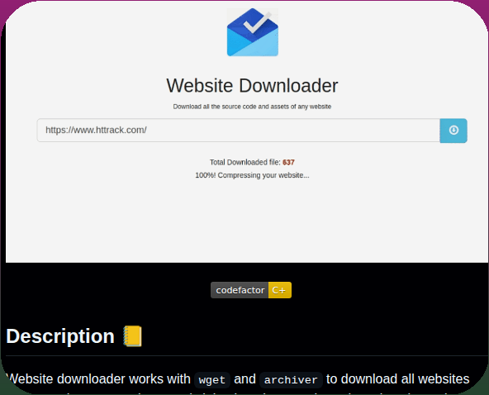
Task: Click the text to download all websites
Action: (x=397, y=379)
